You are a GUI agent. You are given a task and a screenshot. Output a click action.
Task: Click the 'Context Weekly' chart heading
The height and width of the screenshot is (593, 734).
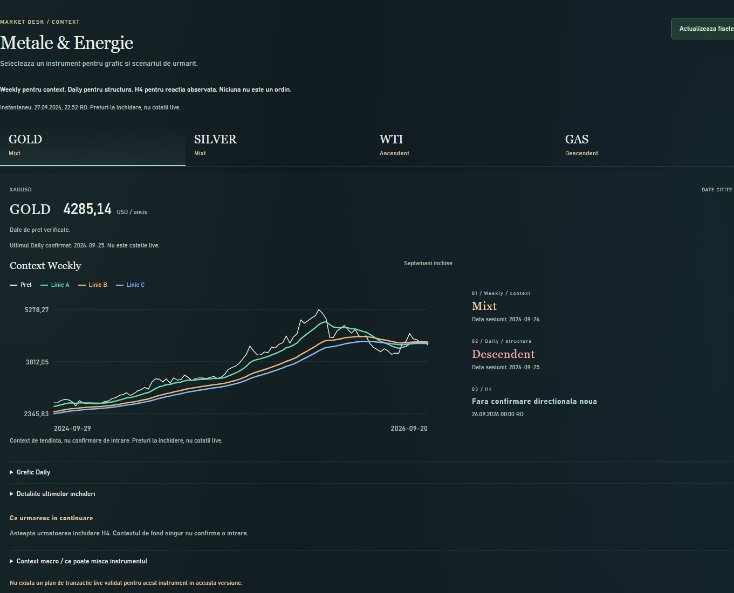[x=45, y=266]
